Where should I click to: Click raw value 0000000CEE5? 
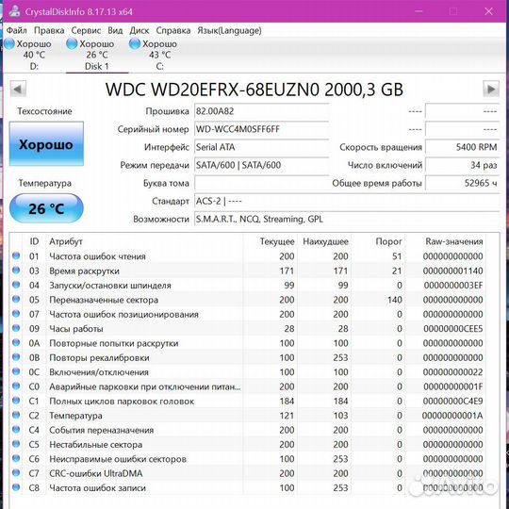(453, 329)
